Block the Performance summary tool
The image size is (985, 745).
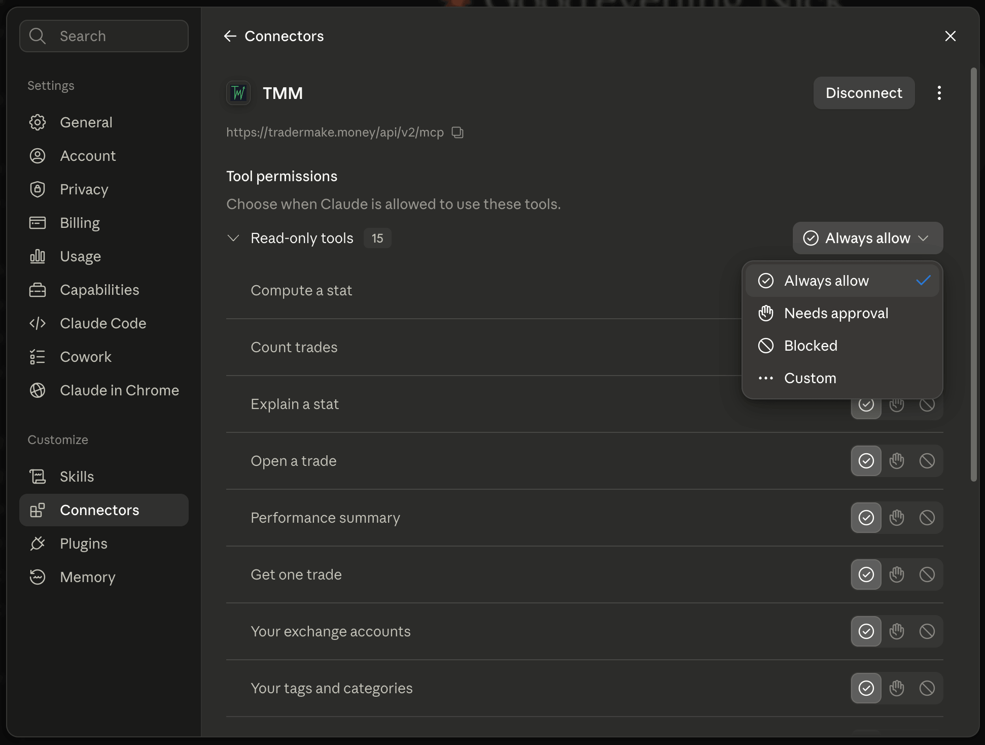(x=927, y=518)
